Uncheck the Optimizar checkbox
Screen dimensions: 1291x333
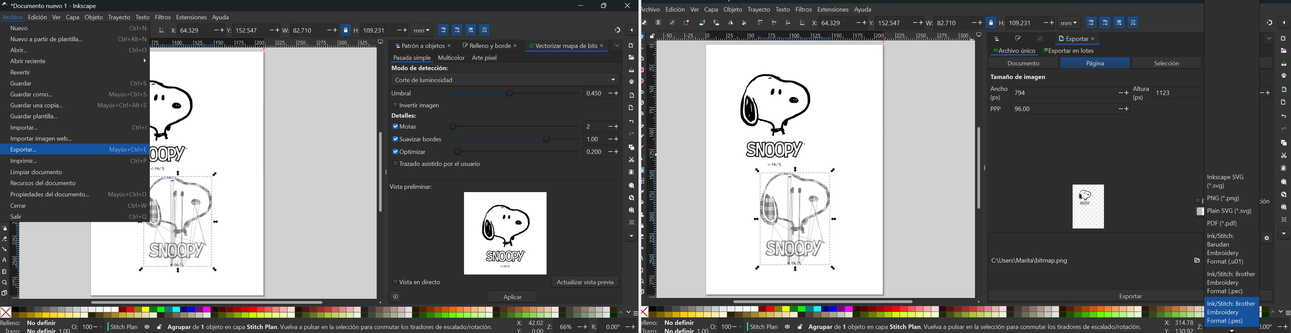pos(395,152)
